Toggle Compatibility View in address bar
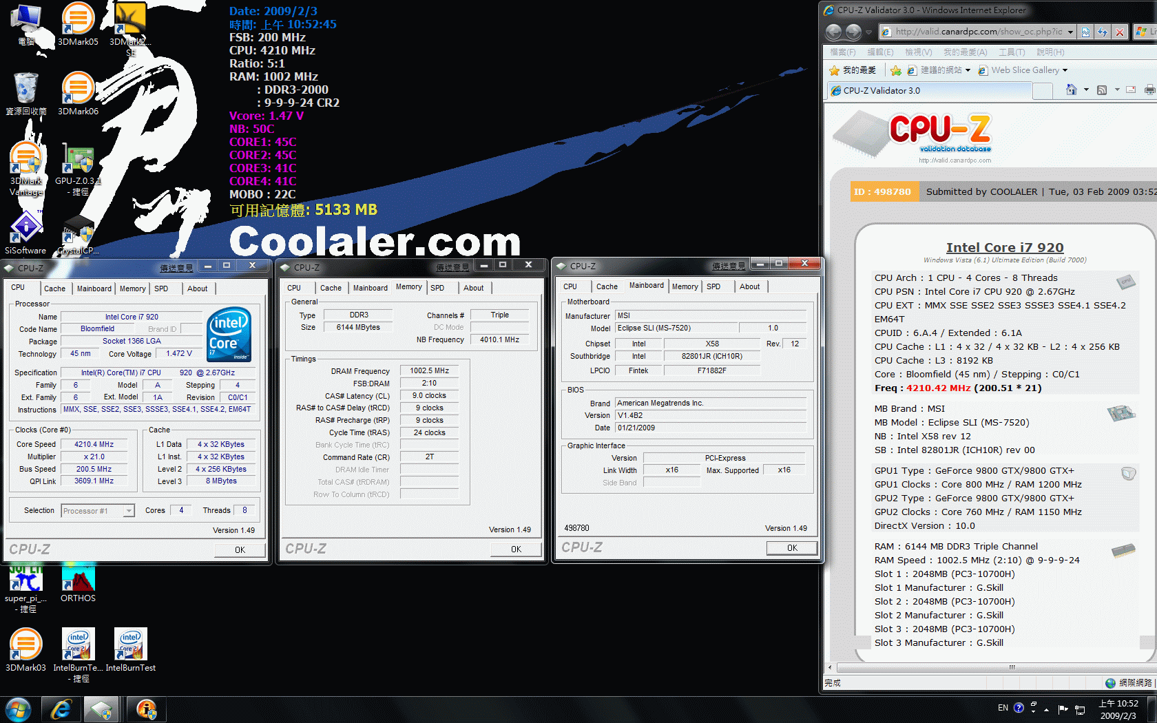The width and height of the screenshot is (1157, 723). pos(1085,32)
